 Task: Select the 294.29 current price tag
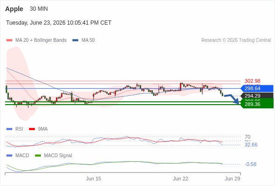click(x=257, y=96)
